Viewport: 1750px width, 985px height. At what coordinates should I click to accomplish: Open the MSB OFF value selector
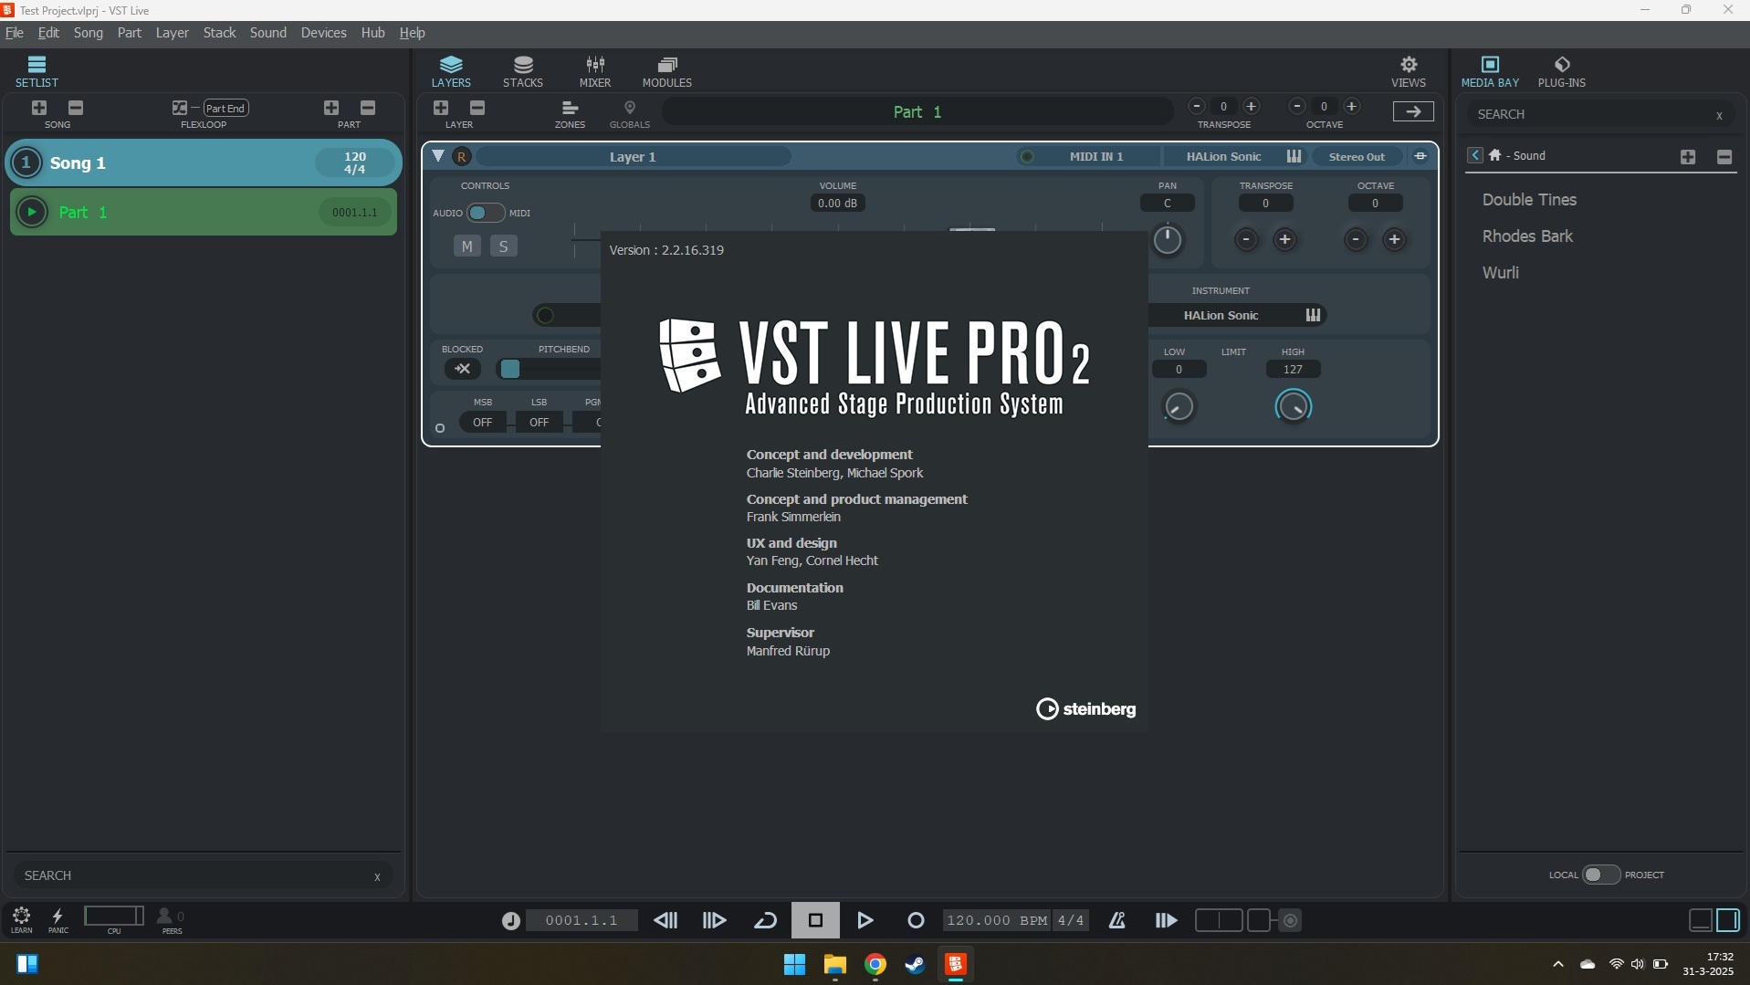tap(482, 422)
